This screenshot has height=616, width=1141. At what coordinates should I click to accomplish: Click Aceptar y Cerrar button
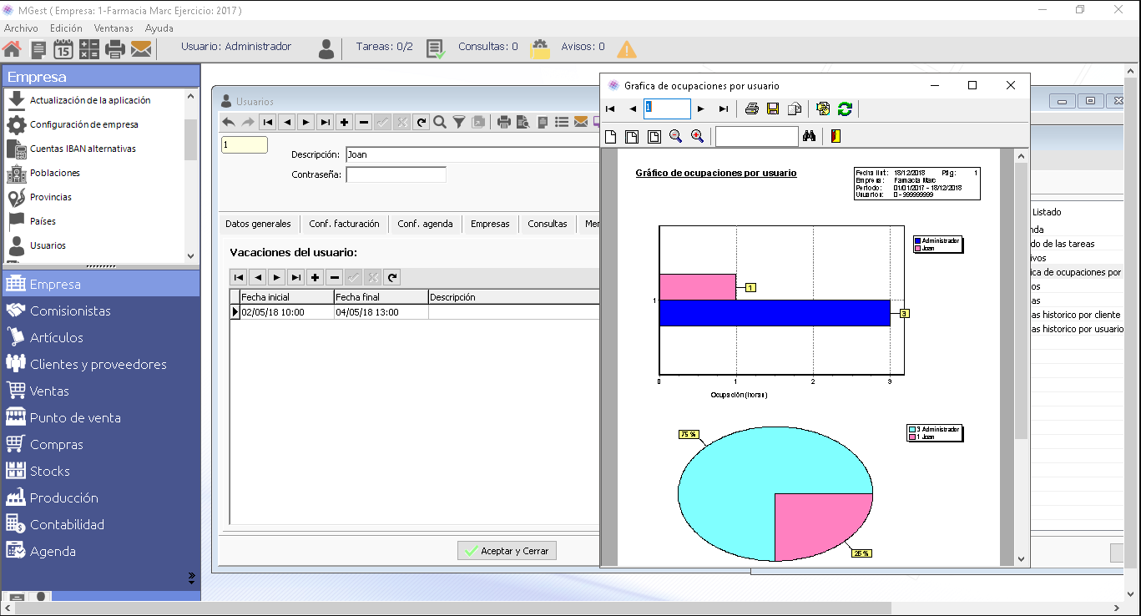pos(507,551)
